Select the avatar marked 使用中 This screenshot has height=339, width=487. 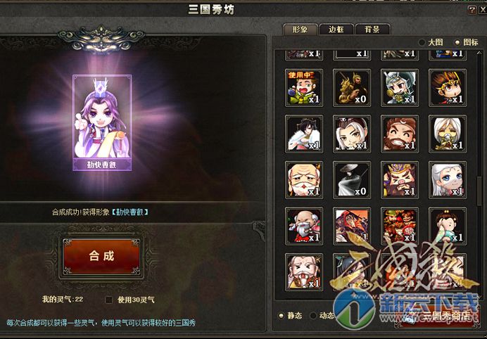click(x=304, y=87)
